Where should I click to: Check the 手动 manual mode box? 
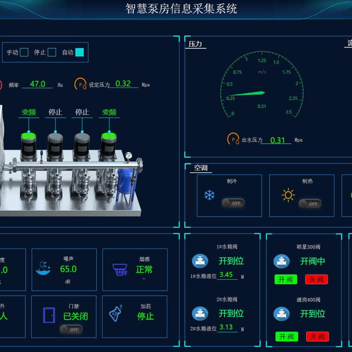coord(24,52)
